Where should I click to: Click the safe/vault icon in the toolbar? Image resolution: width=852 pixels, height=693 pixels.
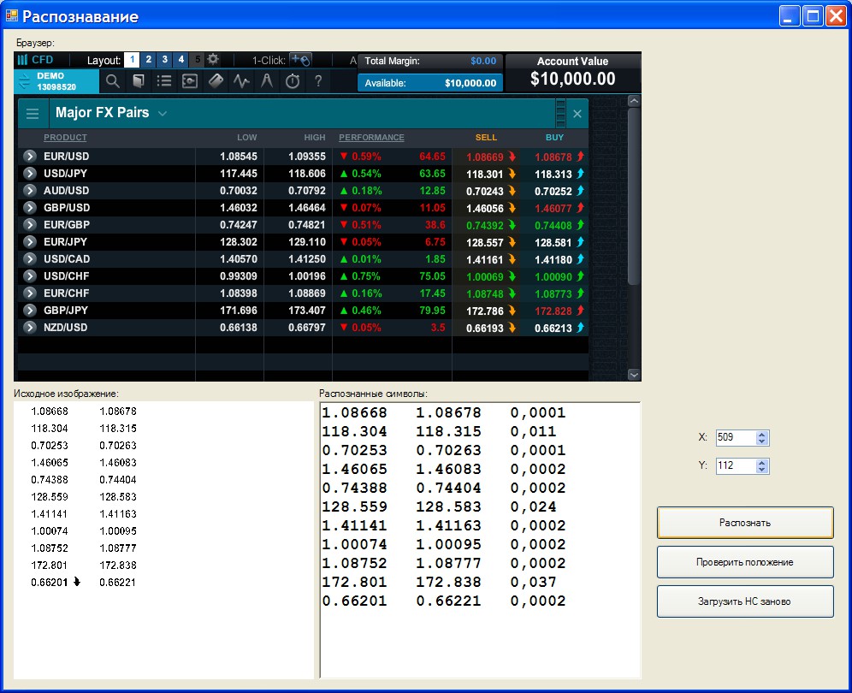point(190,81)
